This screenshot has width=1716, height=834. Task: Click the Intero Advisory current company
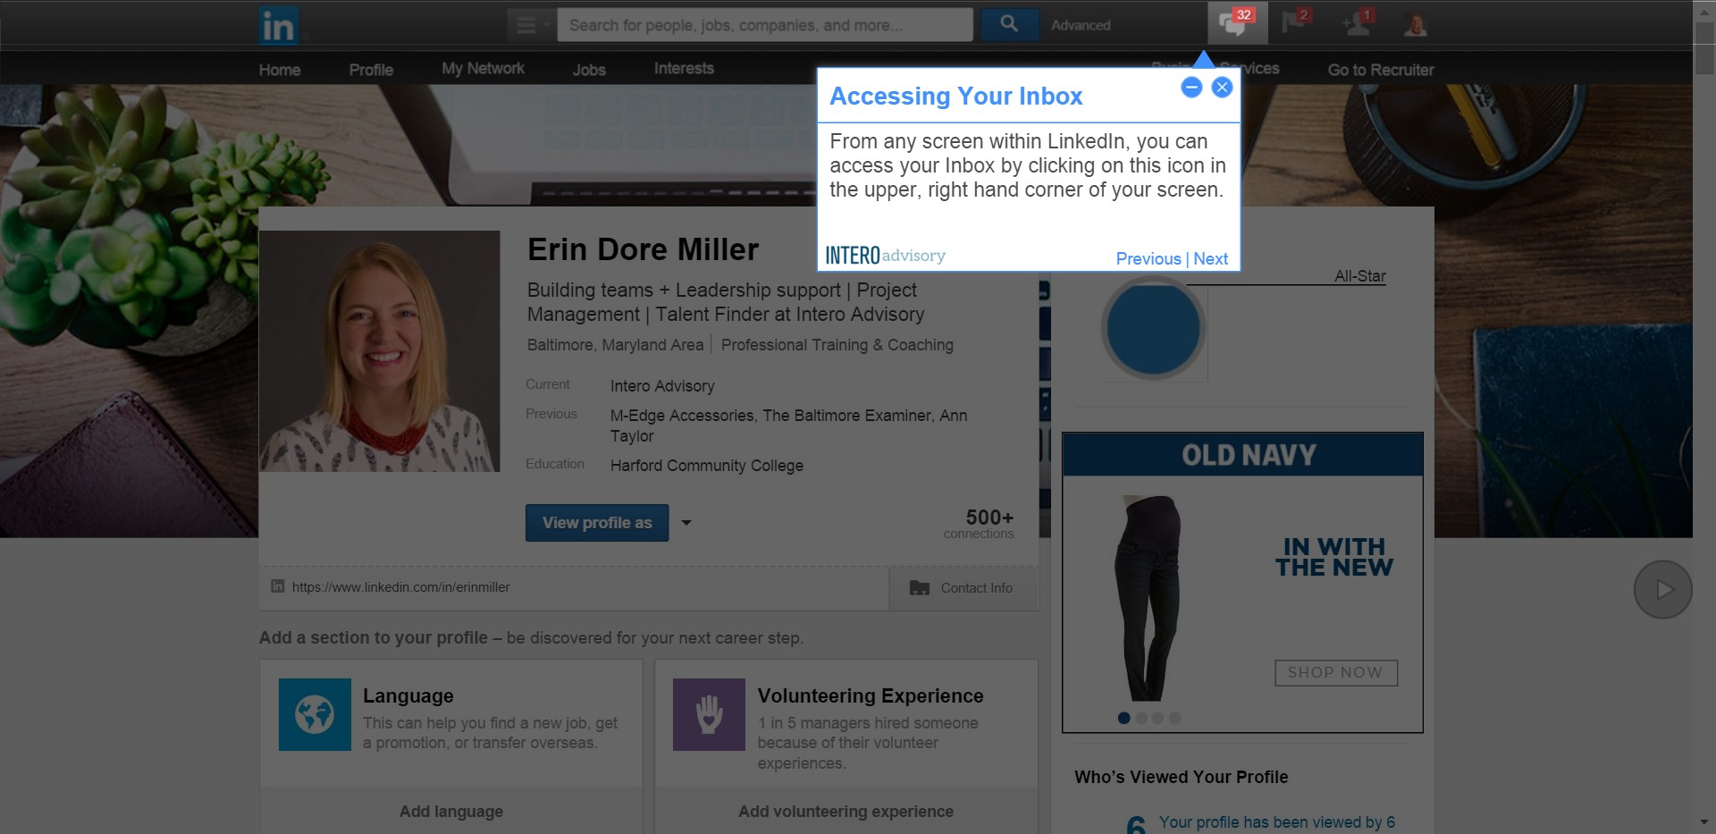[662, 386]
